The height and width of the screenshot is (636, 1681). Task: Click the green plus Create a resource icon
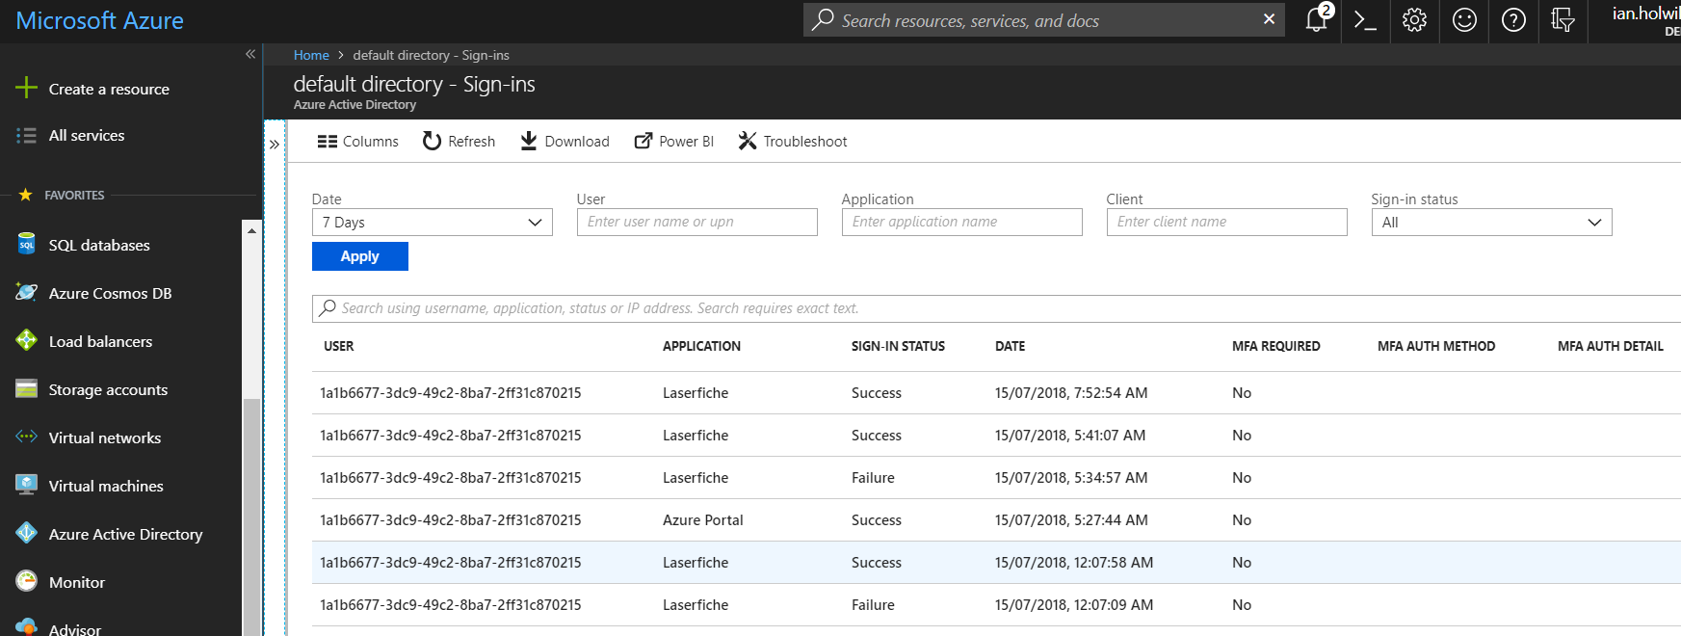point(26,89)
